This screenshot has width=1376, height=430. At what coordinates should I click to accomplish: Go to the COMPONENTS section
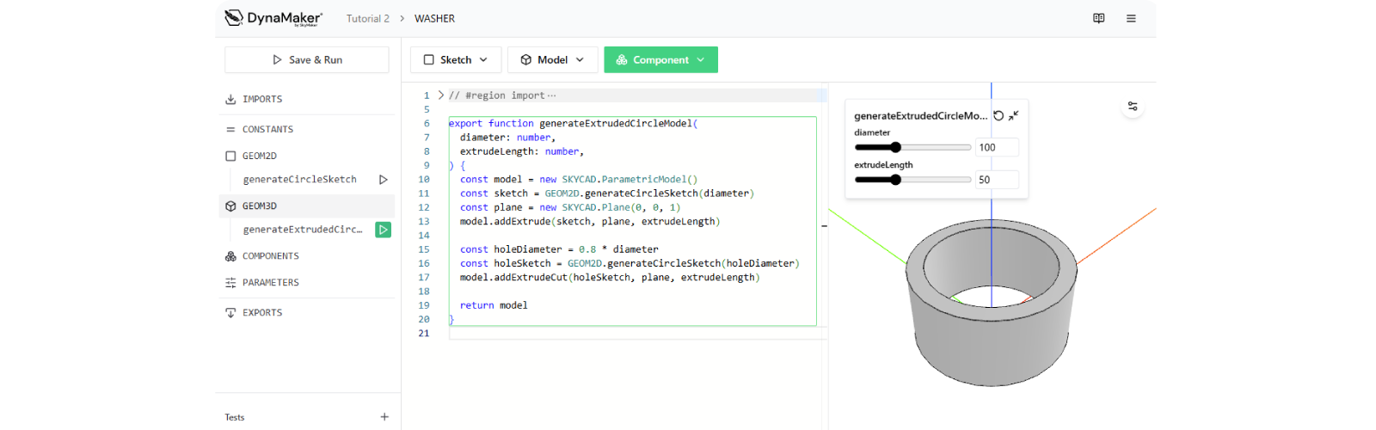point(270,256)
